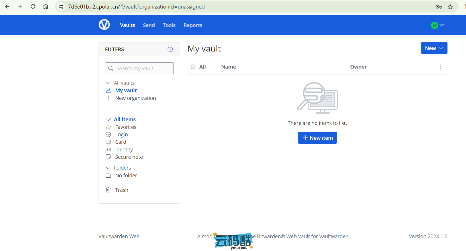Filter by Card item type
This screenshot has width=466, height=251.
point(120,142)
